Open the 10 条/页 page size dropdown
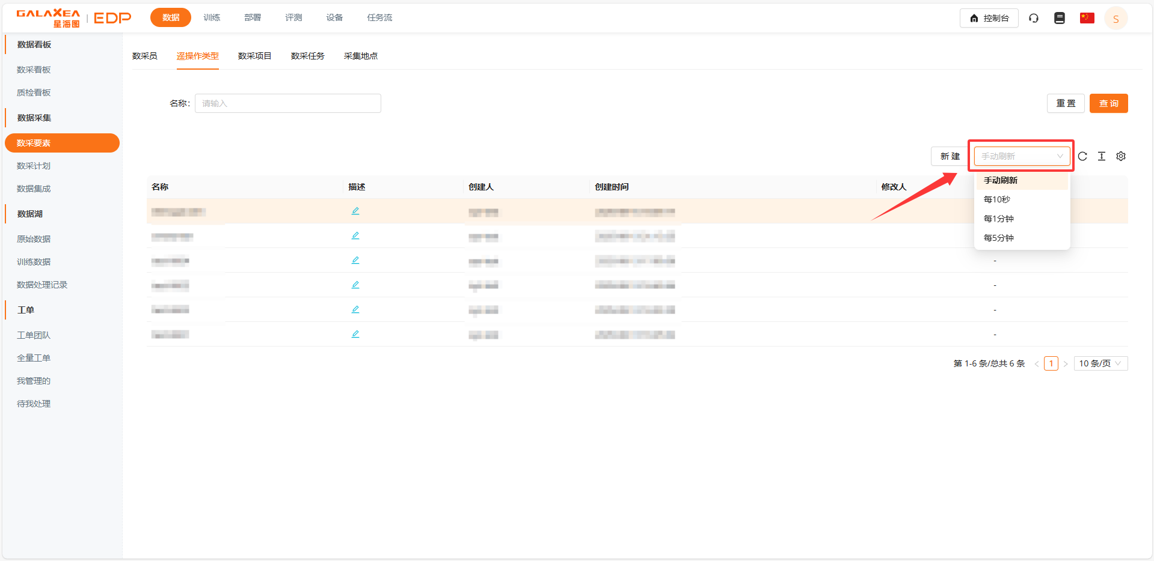Viewport: 1154px width, 561px height. click(x=1100, y=363)
